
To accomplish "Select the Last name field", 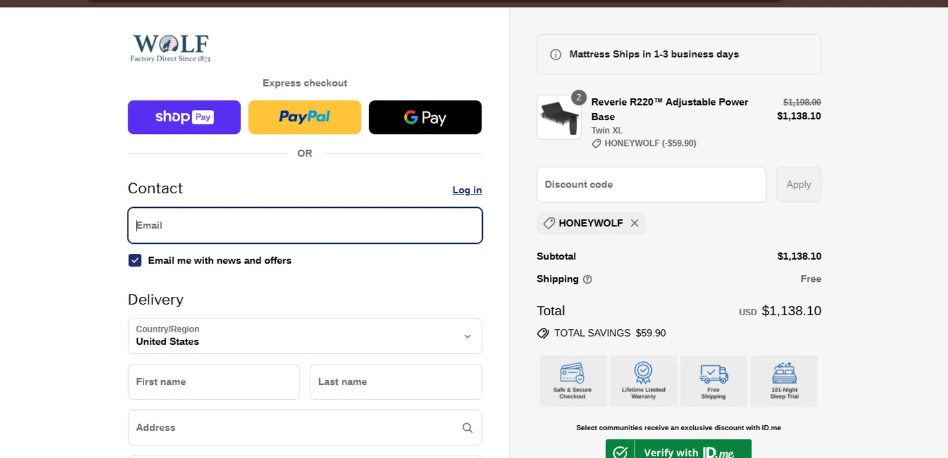I will 396,382.
